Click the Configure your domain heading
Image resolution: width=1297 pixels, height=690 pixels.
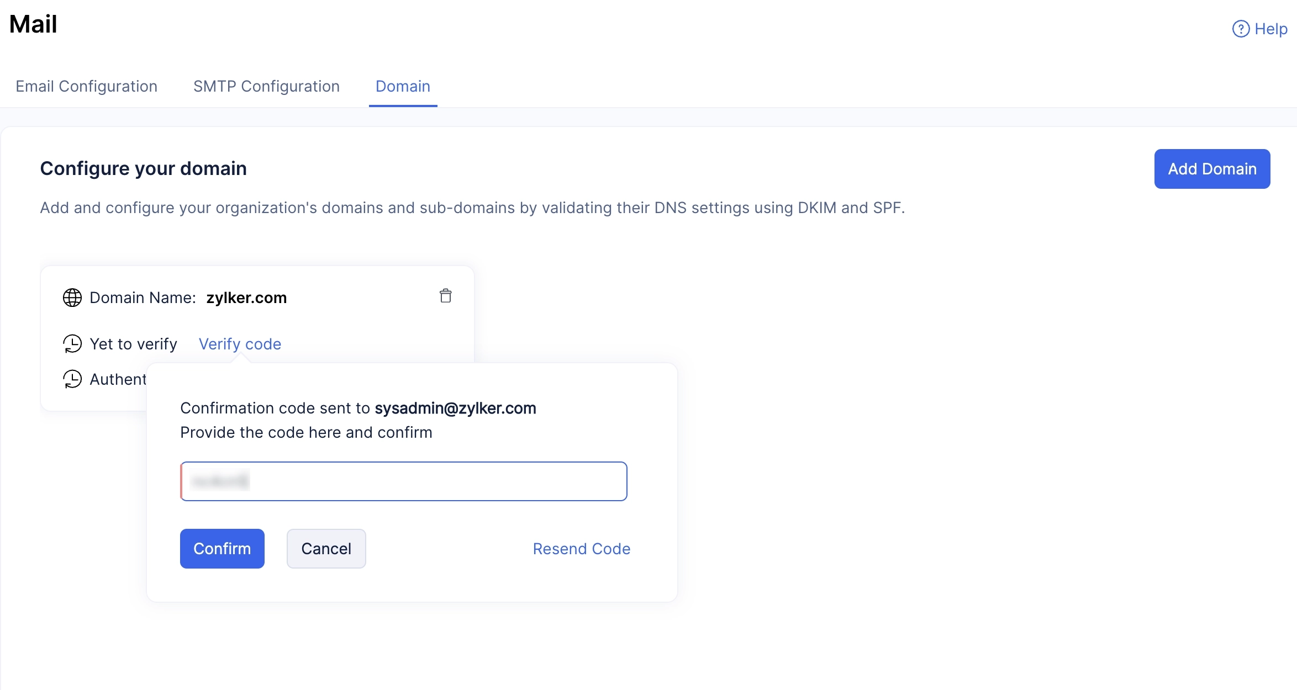143,168
